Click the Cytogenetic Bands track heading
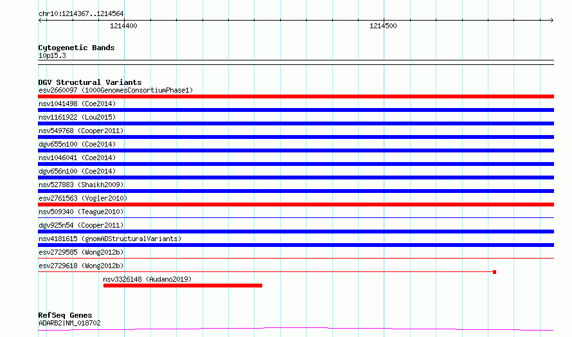Viewport: 572px width, 337px height. coord(76,48)
